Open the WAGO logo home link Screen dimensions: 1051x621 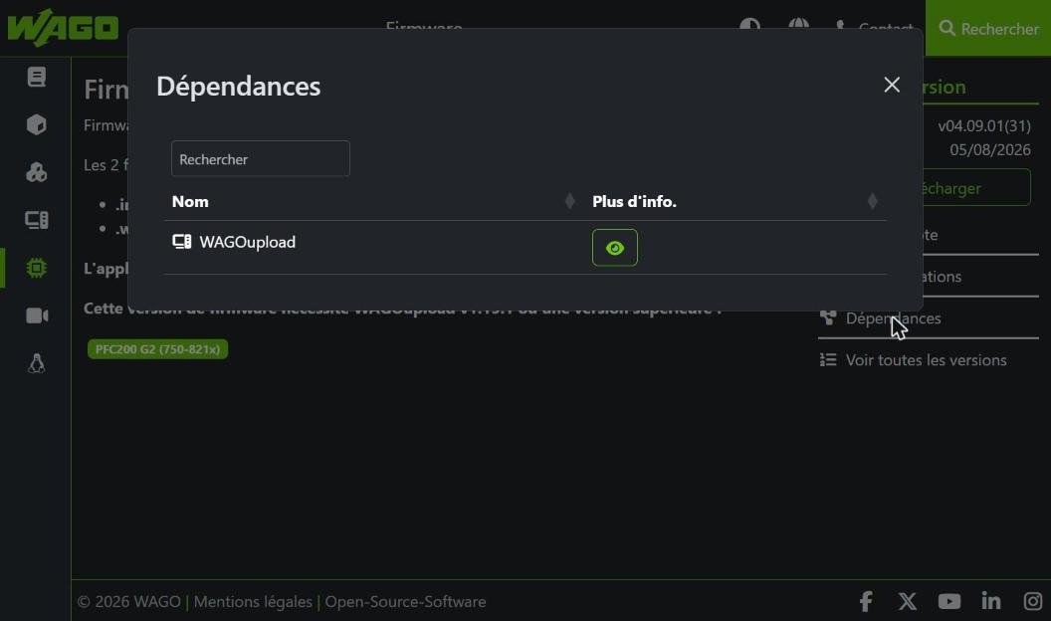[x=63, y=28]
